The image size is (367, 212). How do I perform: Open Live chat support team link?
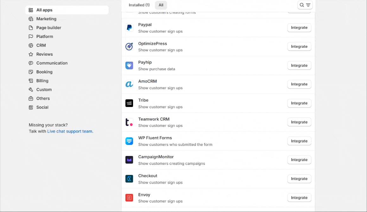coord(70,131)
